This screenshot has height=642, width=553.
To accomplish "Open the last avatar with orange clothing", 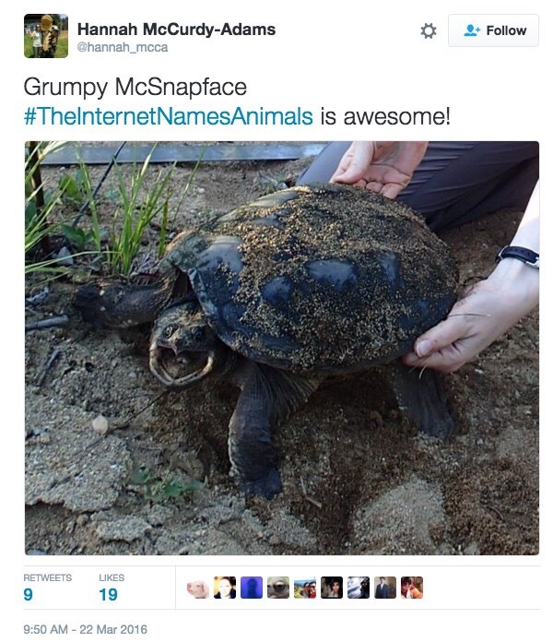I will (x=412, y=588).
